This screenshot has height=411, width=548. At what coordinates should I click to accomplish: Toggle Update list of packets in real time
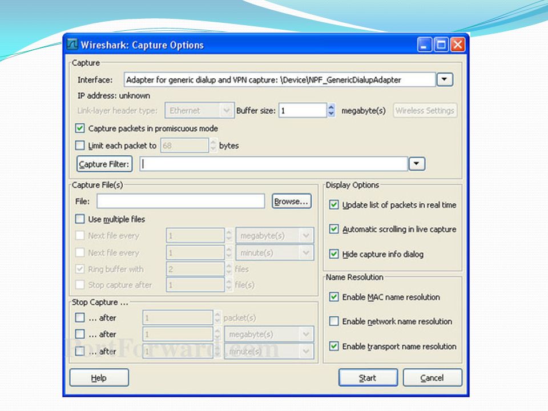click(x=334, y=204)
